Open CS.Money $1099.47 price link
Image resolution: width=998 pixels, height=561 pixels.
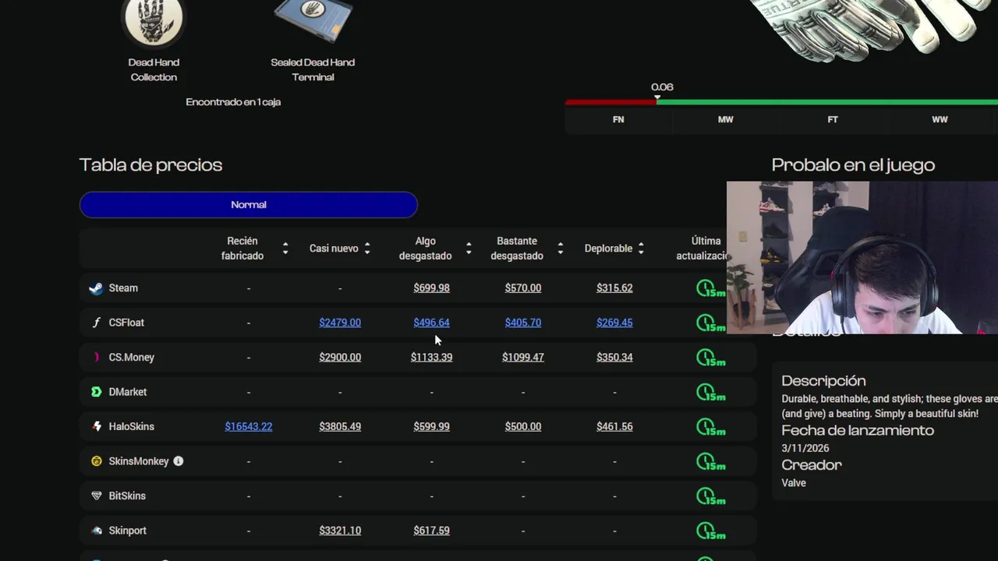coord(523,358)
